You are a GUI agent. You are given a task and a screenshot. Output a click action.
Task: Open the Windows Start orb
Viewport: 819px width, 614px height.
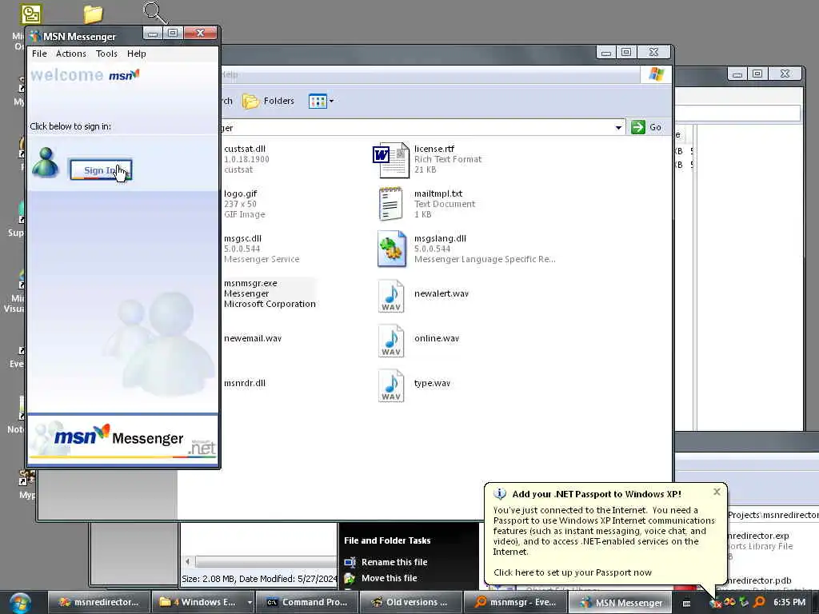tap(20, 603)
